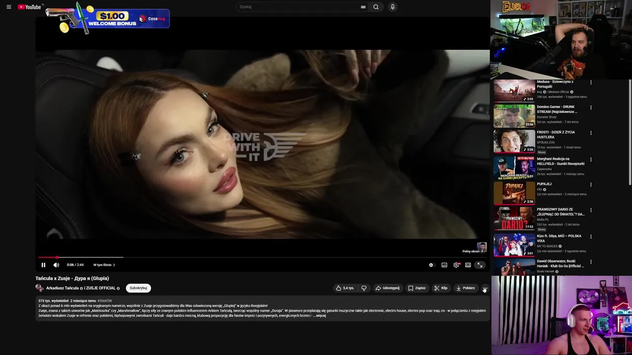632x355 pixels.
Task: Click the search magnifier button
Action: [376, 7]
